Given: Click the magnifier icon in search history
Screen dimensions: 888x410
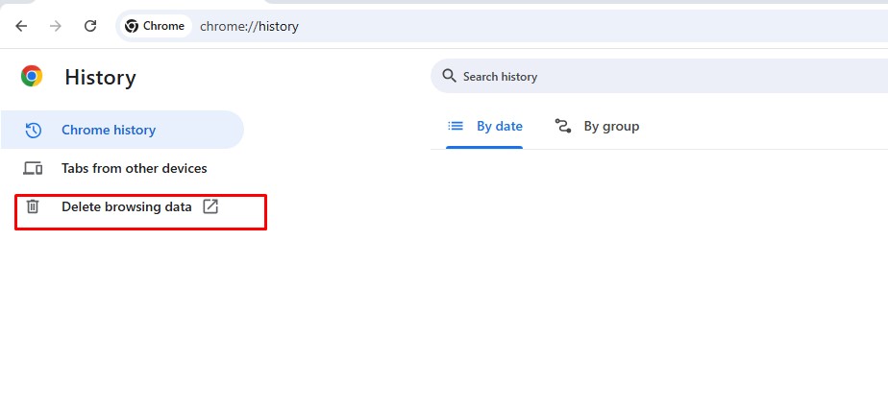Looking at the screenshot, I should 449,76.
